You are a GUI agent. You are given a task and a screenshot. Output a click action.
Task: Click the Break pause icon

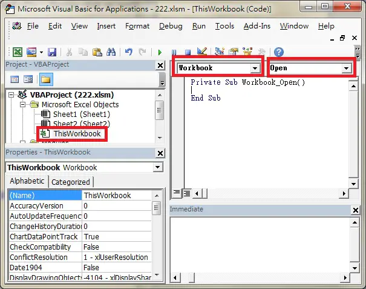tap(174, 52)
